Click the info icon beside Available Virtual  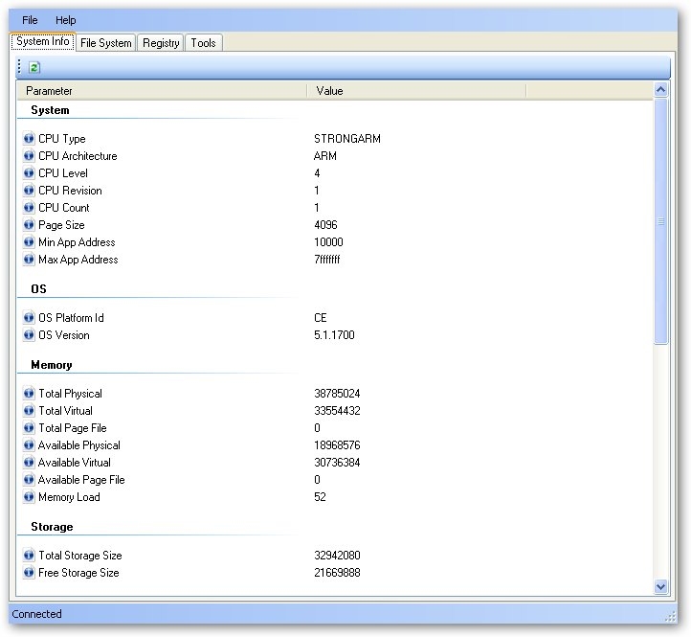click(x=29, y=463)
